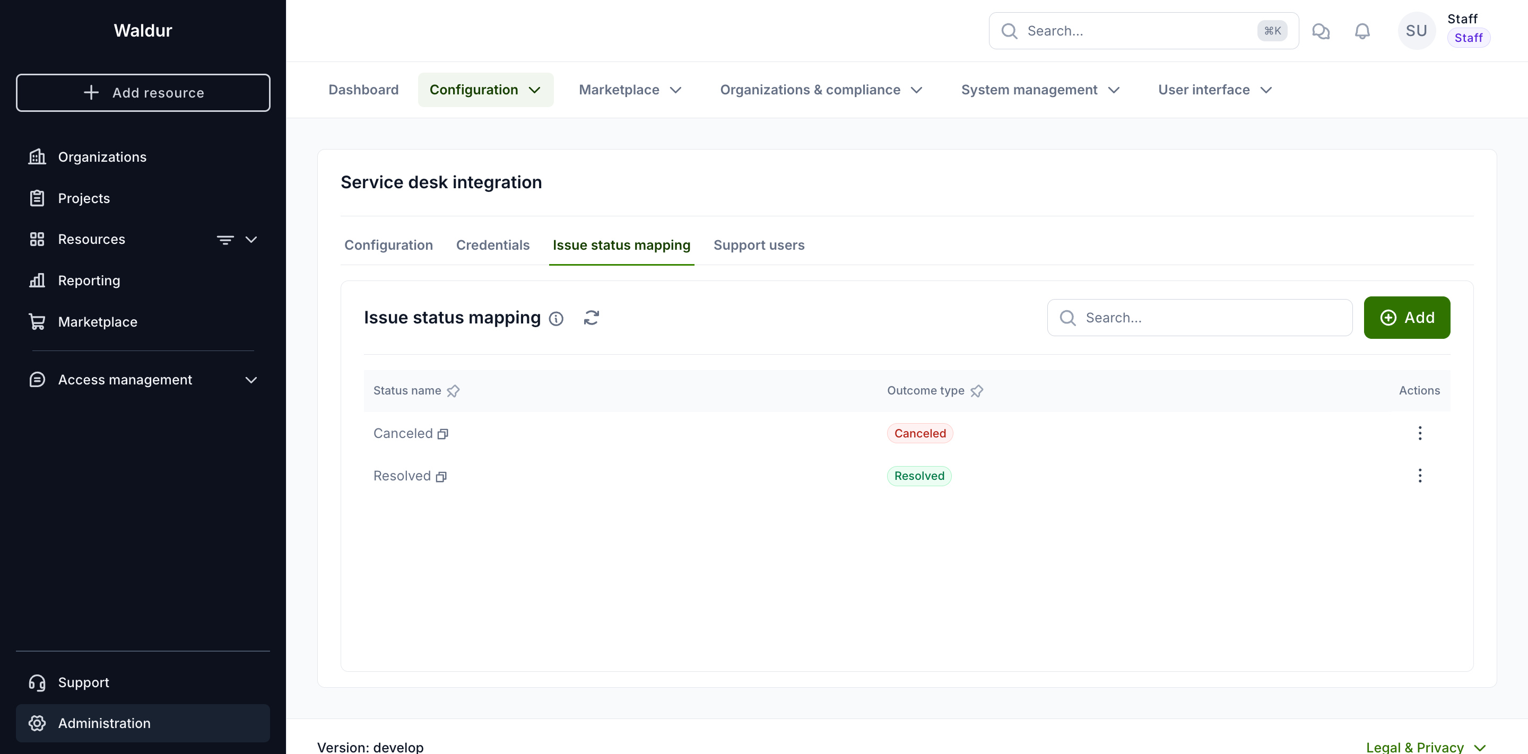This screenshot has width=1528, height=754.
Task: Focus the global Search field
Action: [1144, 31]
